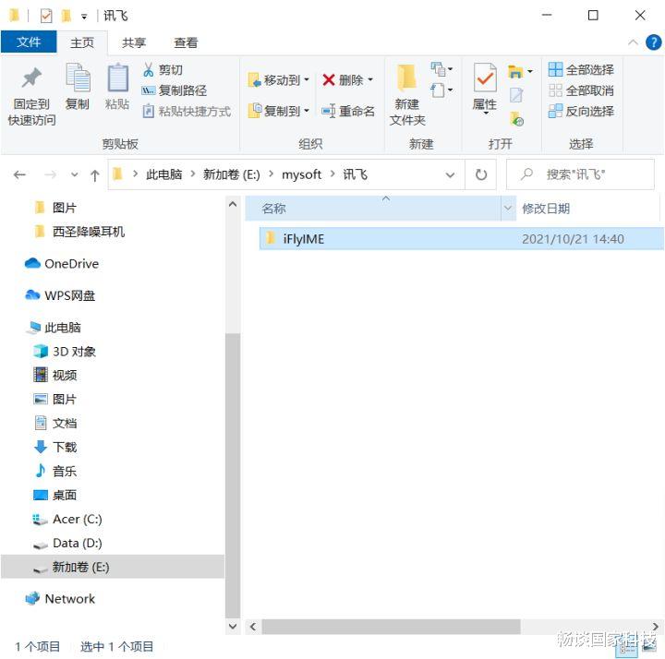Open the 文件 (File) menu tab
665x659 pixels.
click(x=29, y=42)
